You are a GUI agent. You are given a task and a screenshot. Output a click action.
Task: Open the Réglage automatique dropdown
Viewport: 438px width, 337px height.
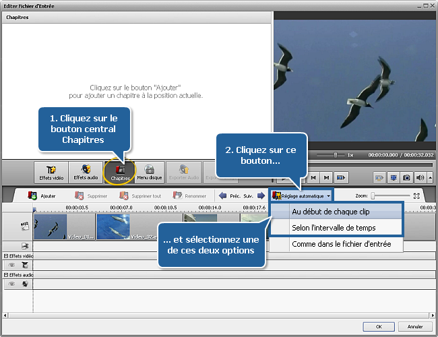302,195
